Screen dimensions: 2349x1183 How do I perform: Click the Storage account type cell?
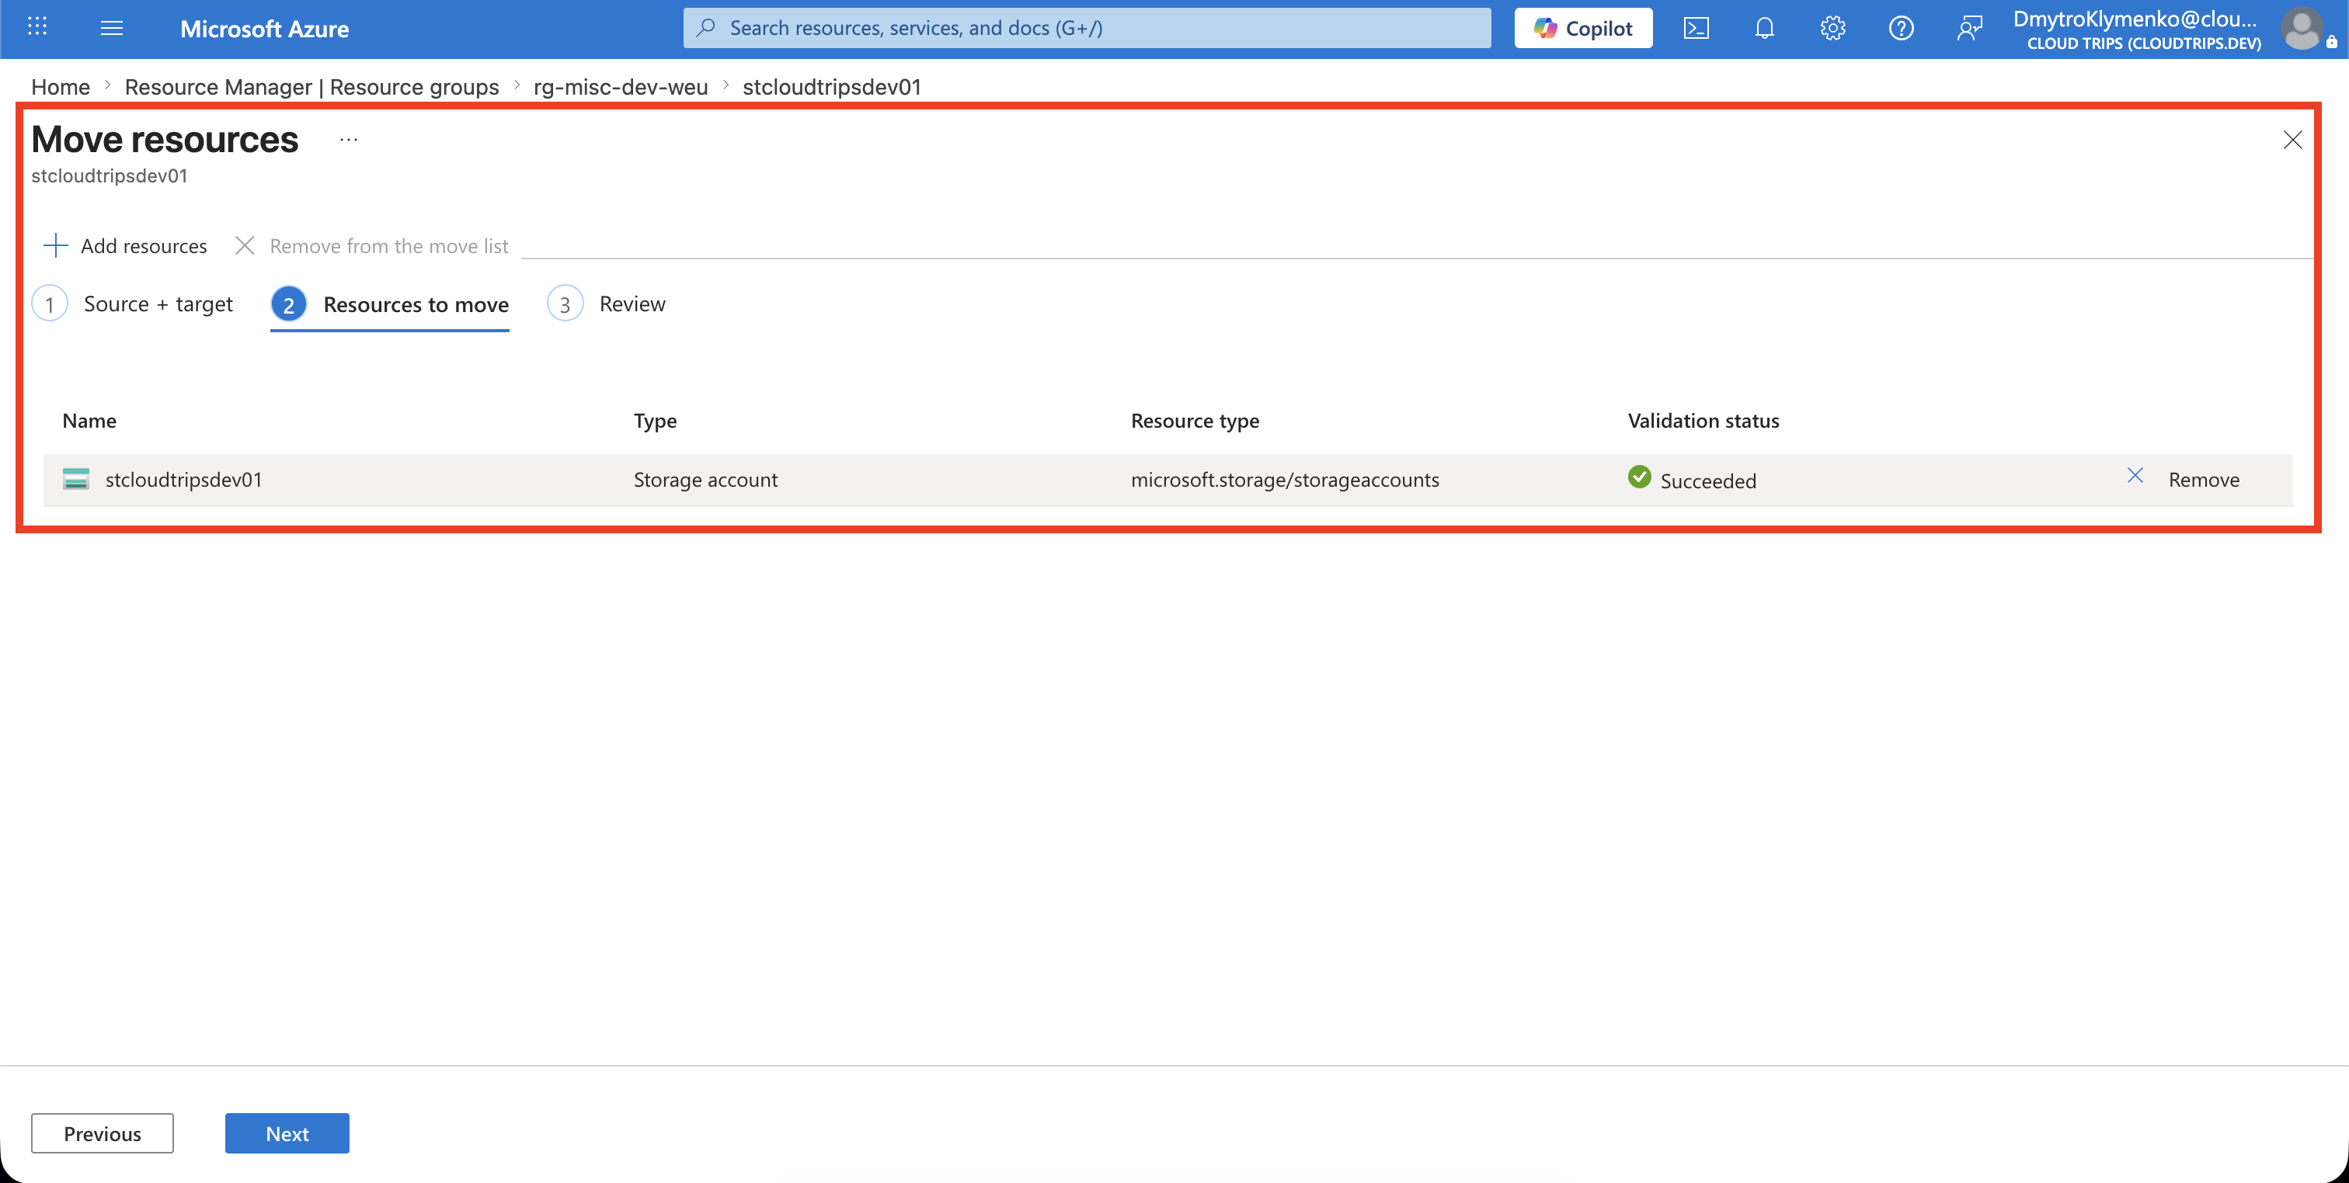pyautogui.click(x=706, y=480)
